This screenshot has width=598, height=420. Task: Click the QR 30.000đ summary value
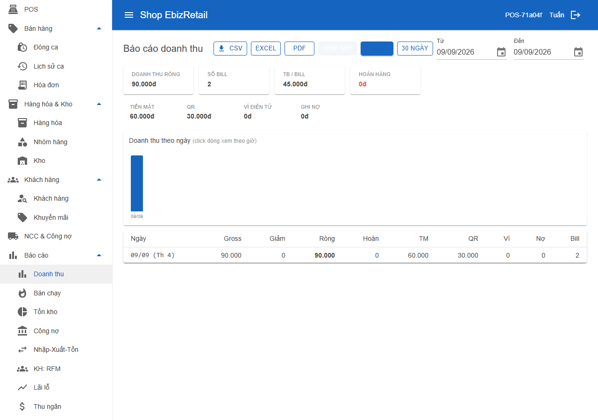tap(199, 116)
